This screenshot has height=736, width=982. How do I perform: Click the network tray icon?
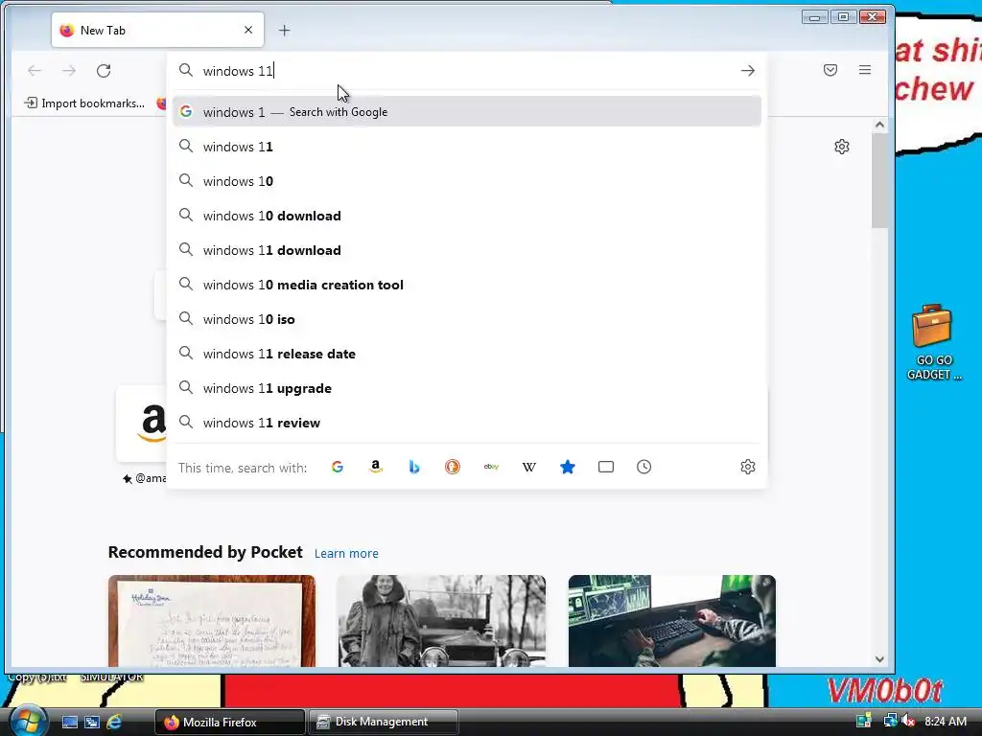(890, 721)
